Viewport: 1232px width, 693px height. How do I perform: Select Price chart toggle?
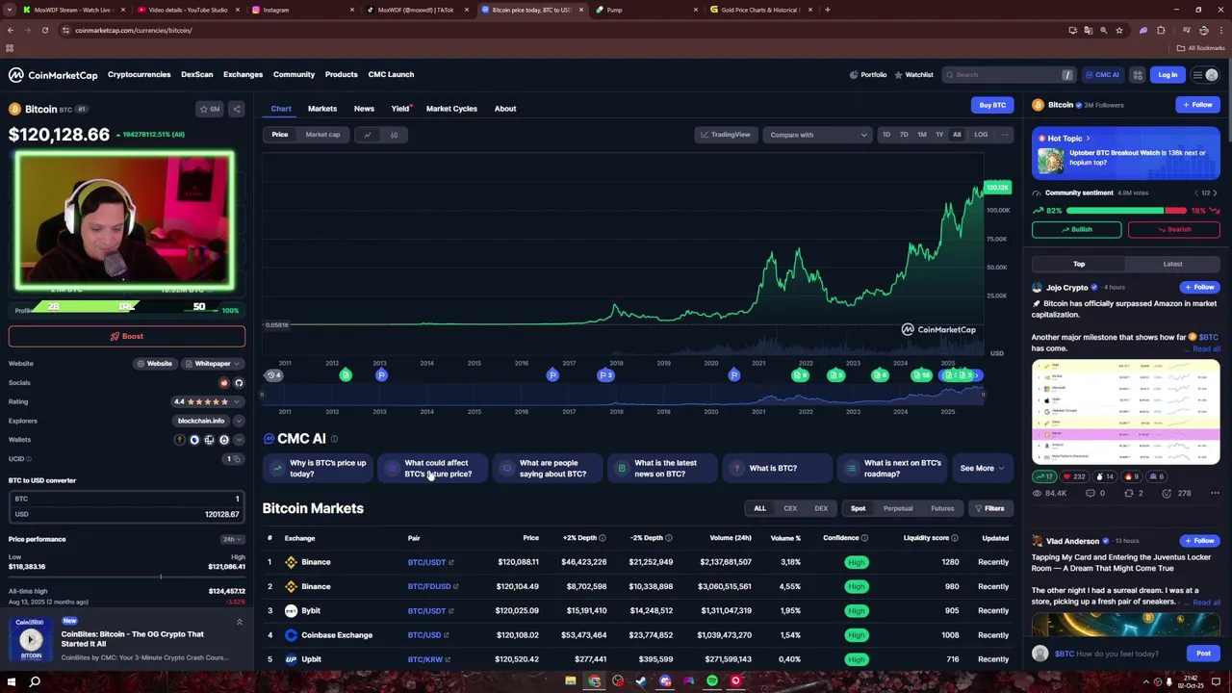pos(279,135)
